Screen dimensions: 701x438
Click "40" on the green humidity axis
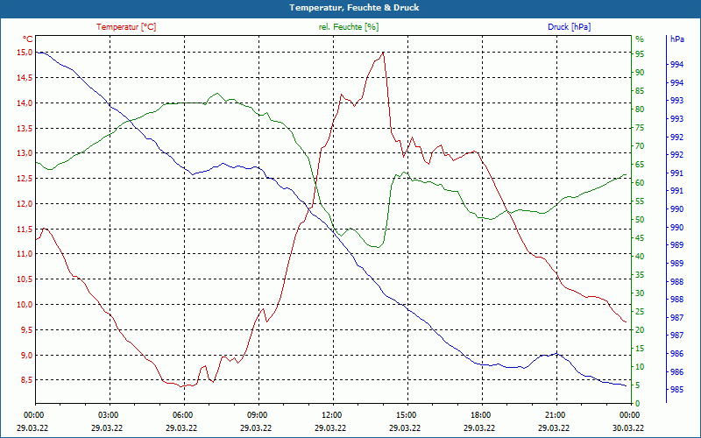[640, 256]
